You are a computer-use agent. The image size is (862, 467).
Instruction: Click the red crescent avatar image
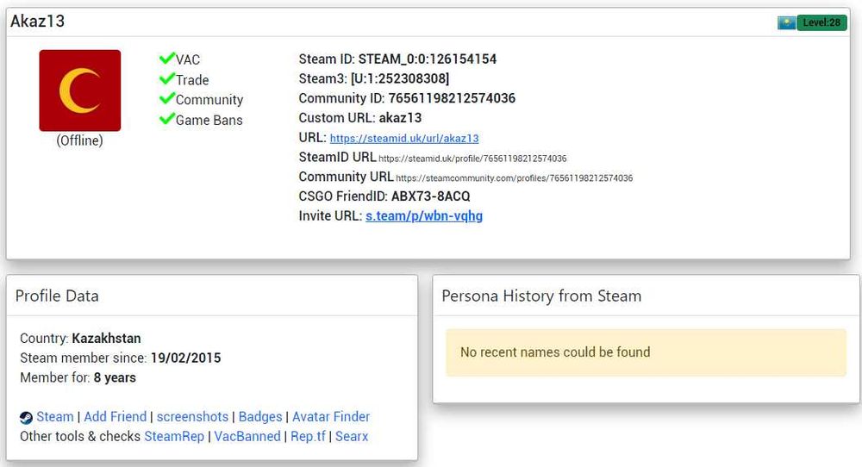coord(79,90)
